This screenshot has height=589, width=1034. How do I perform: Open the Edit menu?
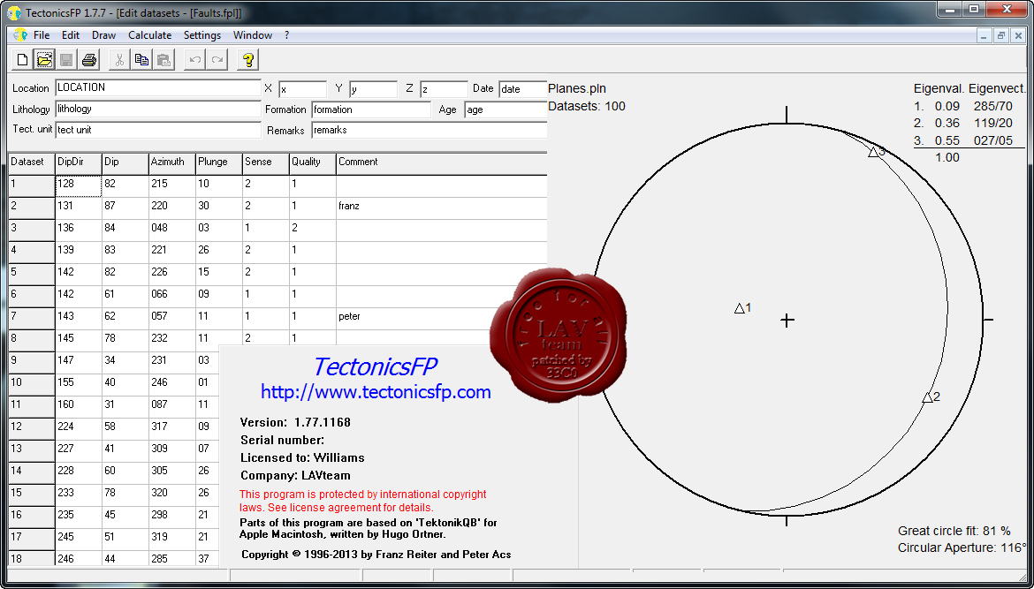(x=71, y=35)
